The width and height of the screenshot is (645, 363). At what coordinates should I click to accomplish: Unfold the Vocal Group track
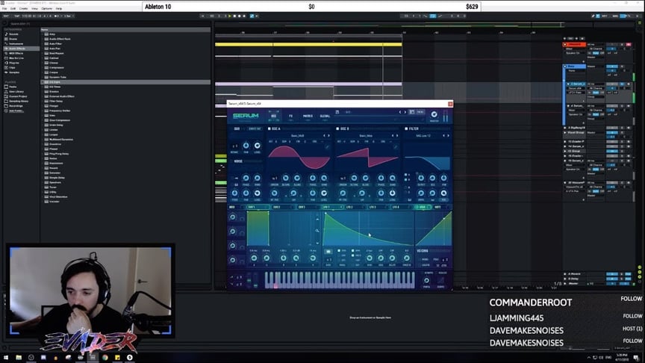pyautogui.click(x=565, y=132)
